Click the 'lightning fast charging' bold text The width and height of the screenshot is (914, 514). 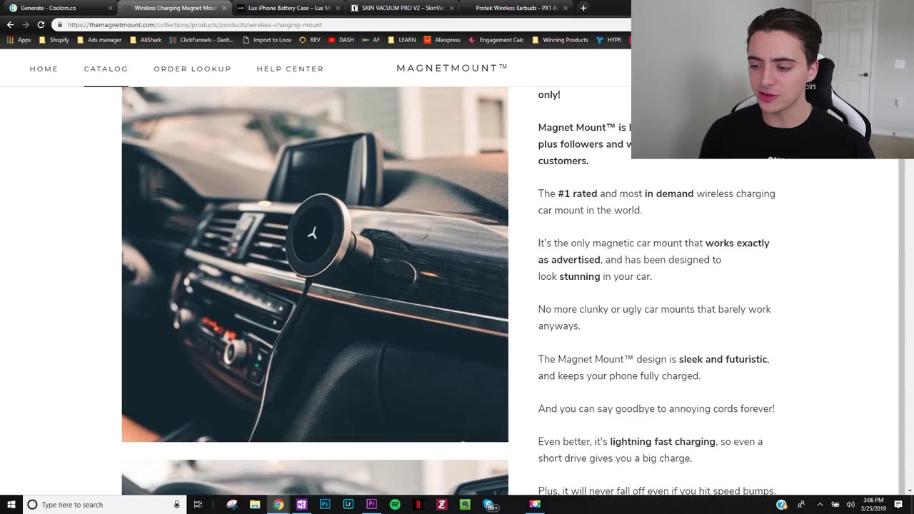click(x=663, y=442)
